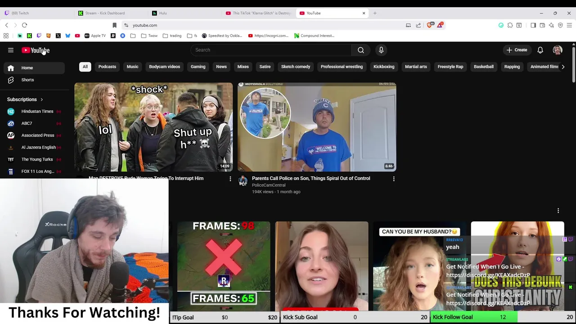Open Brave Shields lion icon
Image resolution: width=576 pixels, height=324 pixels.
point(430,25)
